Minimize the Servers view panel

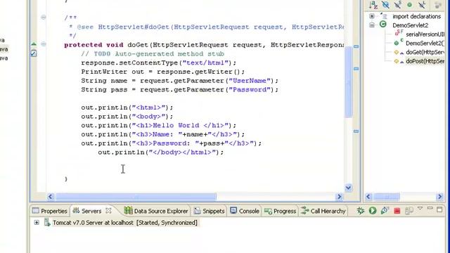point(430,208)
